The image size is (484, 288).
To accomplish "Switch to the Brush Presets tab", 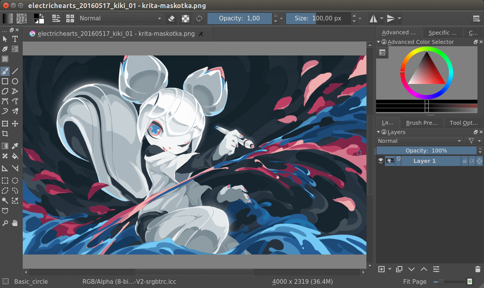I will pos(422,122).
